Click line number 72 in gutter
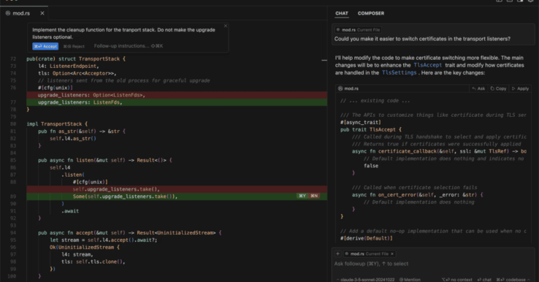The image size is (539, 282). click(x=13, y=58)
